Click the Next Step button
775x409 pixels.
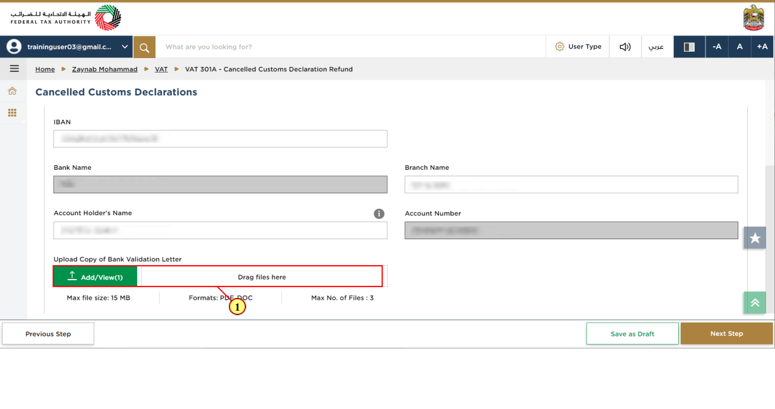coord(726,334)
